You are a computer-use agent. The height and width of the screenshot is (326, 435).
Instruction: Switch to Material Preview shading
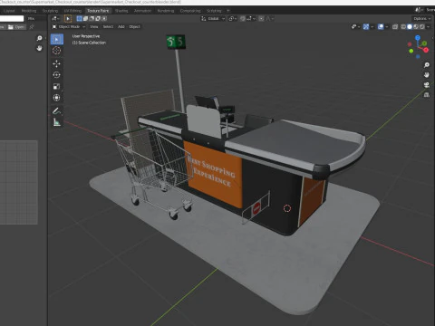tap(416, 27)
